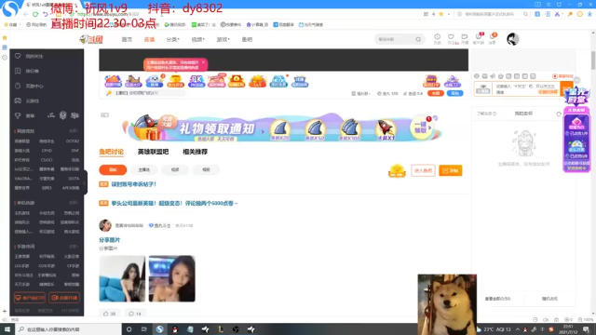Screen dimensions: 596x335
Task: Click the DOTA2 category link in sidebar
Action: click(73, 141)
